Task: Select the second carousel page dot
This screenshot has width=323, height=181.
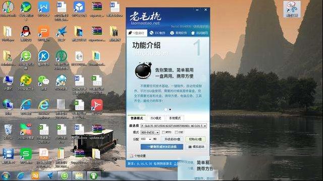Action: point(170,110)
